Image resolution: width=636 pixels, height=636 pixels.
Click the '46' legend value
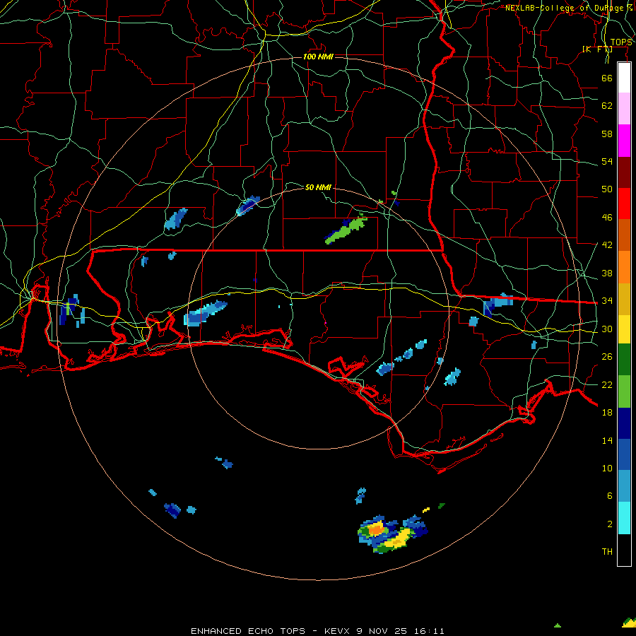pyautogui.click(x=607, y=218)
